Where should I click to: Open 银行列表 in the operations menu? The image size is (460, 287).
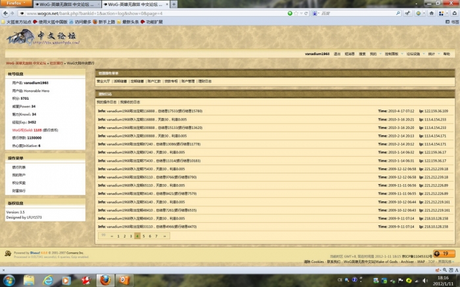click(18, 167)
